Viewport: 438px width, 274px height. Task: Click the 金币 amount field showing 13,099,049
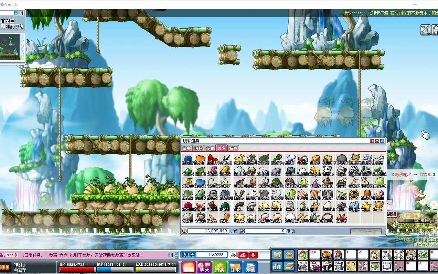point(208,231)
